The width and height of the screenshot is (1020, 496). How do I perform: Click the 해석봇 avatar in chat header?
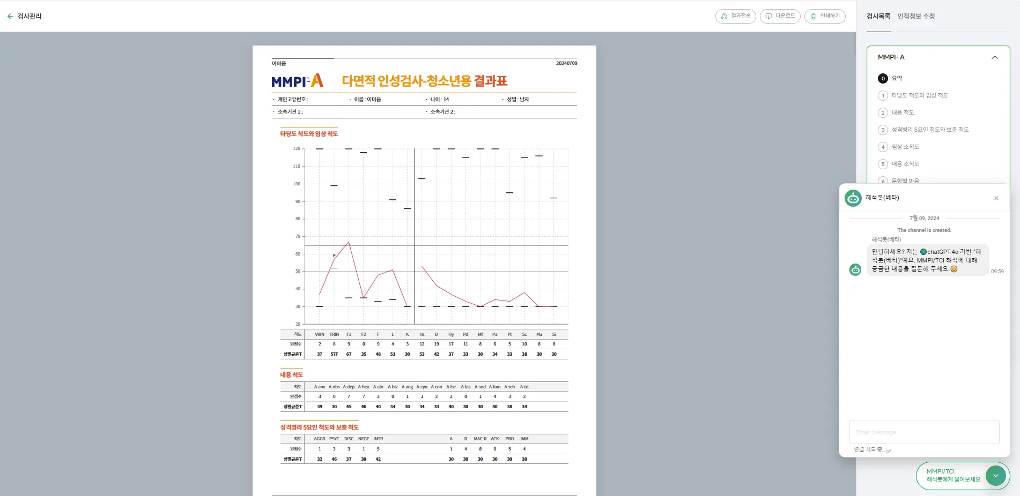(x=853, y=198)
